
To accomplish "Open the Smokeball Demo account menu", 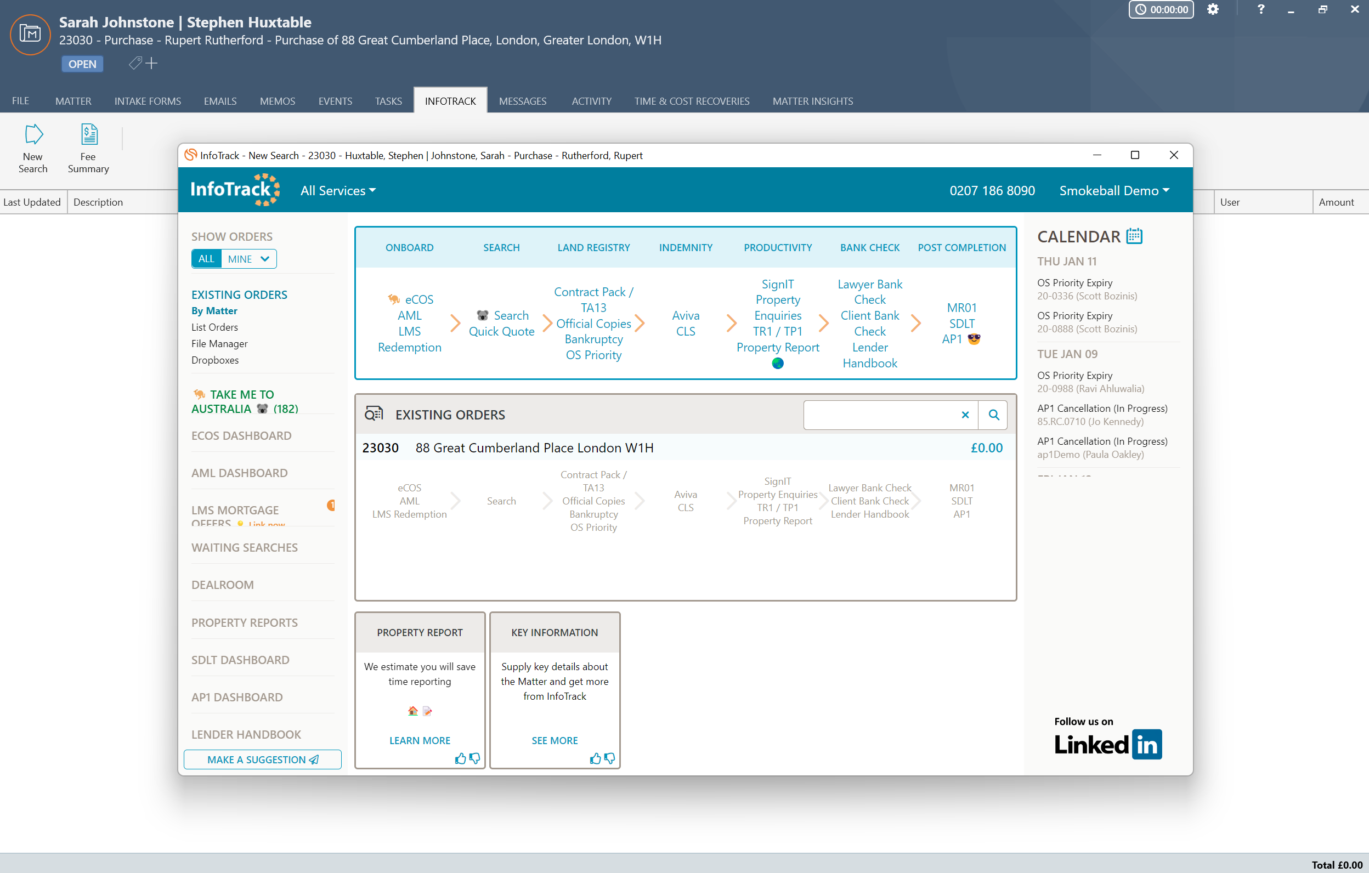I will (1114, 191).
